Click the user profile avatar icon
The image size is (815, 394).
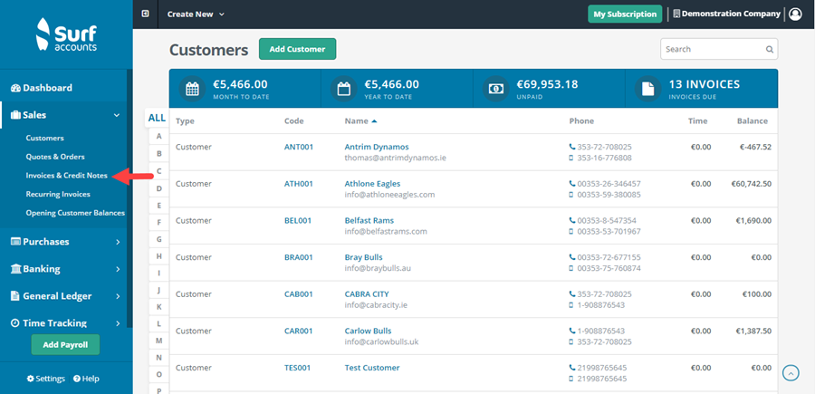pyautogui.click(x=795, y=14)
